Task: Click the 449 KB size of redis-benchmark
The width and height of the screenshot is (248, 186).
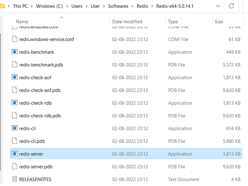Action: point(233,52)
